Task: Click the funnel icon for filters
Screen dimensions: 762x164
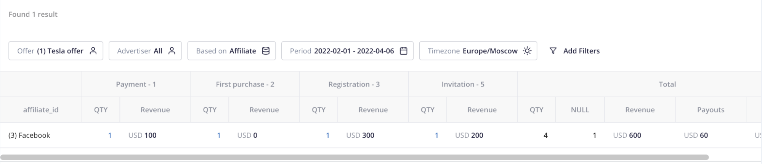Action: (x=553, y=51)
